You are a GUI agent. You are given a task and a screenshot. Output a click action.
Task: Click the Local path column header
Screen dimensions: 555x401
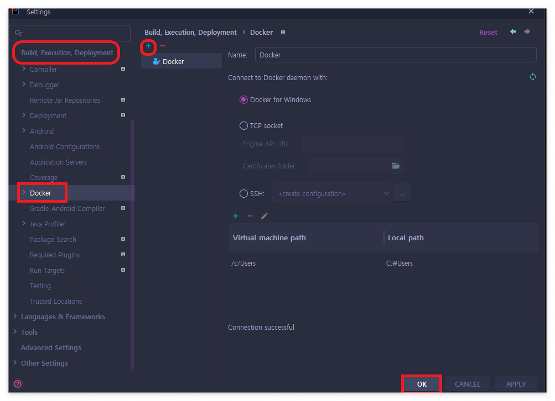tap(406, 238)
